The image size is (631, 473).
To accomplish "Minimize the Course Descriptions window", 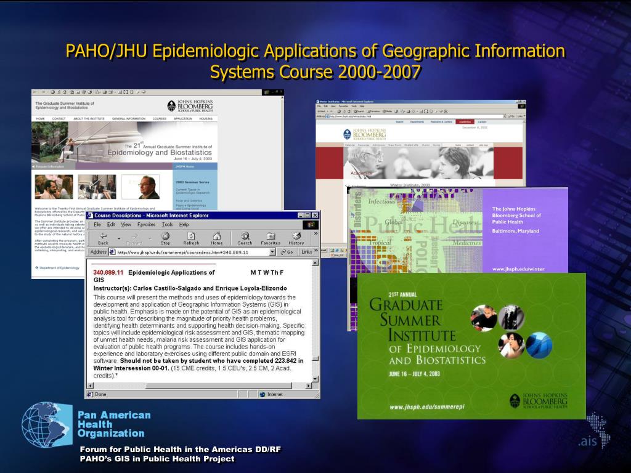I will (x=301, y=216).
